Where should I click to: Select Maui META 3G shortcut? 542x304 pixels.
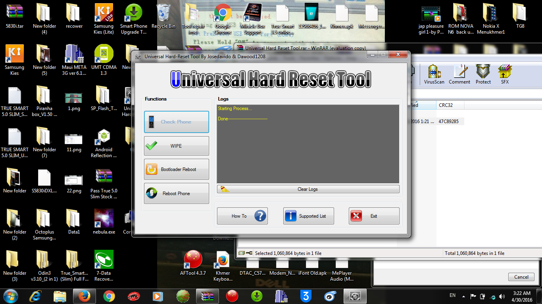pyautogui.click(x=74, y=60)
